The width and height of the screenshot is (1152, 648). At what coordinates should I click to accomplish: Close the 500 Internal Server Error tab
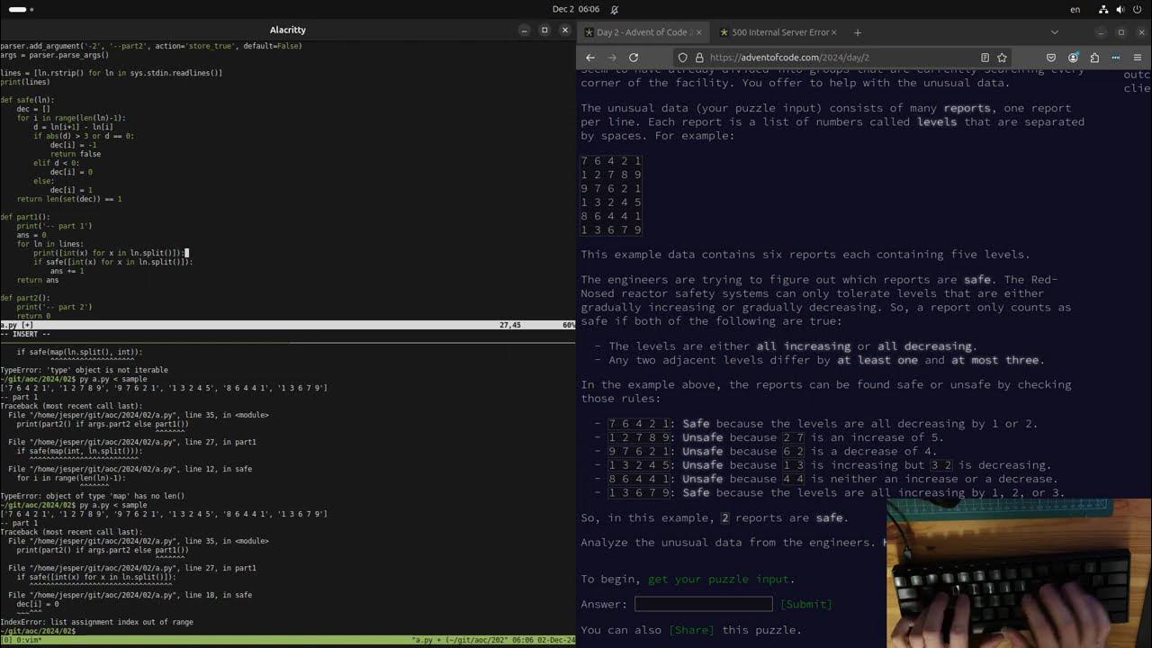(833, 32)
